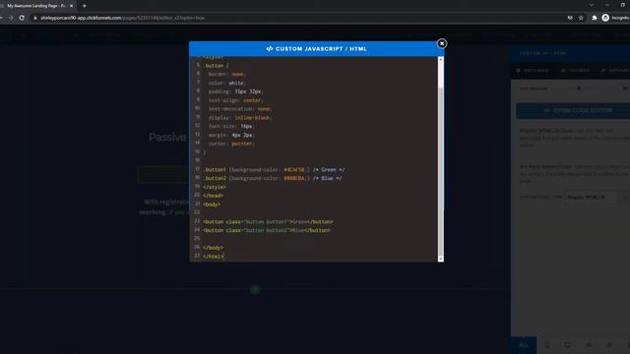Bookmark this page with the star icon
Viewport: 630px width, 354px height.
581,18
